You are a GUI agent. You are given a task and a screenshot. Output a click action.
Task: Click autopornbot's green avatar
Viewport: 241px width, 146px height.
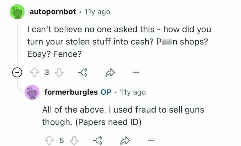(17, 13)
